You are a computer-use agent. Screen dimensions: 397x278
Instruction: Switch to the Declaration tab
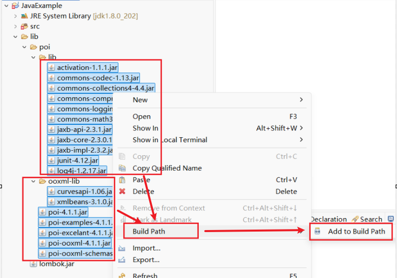click(x=329, y=219)
